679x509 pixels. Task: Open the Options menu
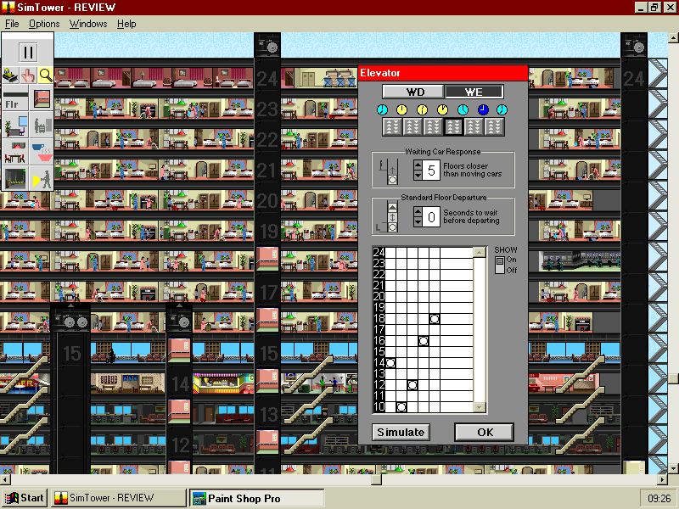click(44, 24)
